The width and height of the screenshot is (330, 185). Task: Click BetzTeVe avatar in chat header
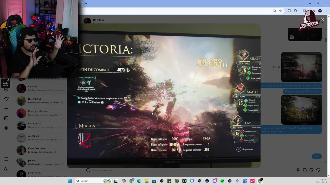tap(87, 21)
